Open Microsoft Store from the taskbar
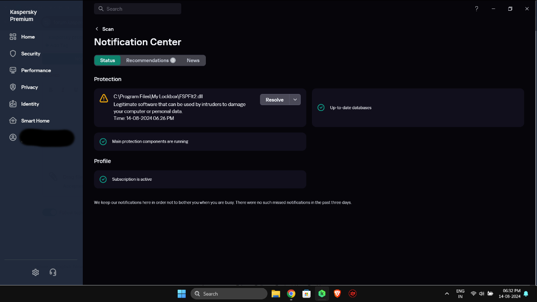The image size is (537, 302). [x=307, y=294]
